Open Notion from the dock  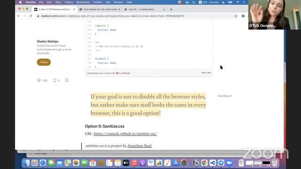tap(196, 163)
